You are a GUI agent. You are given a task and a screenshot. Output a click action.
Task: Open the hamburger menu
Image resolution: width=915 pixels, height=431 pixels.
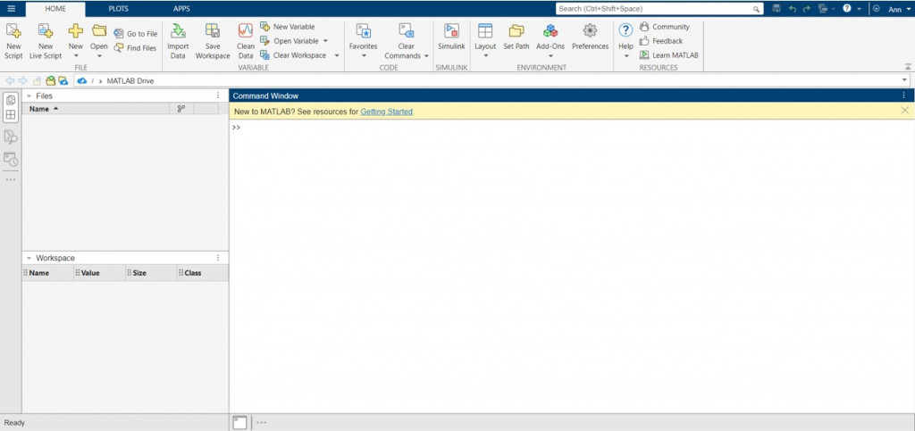pos(11,9)
